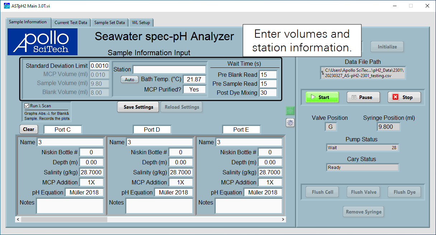436x235 pixels.
Task: Click the ASTpH2 title bar app icon
Action: pyautogui.click(x=7, y=6)
